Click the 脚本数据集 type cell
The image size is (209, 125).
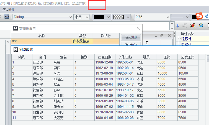click(x=82, y=41)
